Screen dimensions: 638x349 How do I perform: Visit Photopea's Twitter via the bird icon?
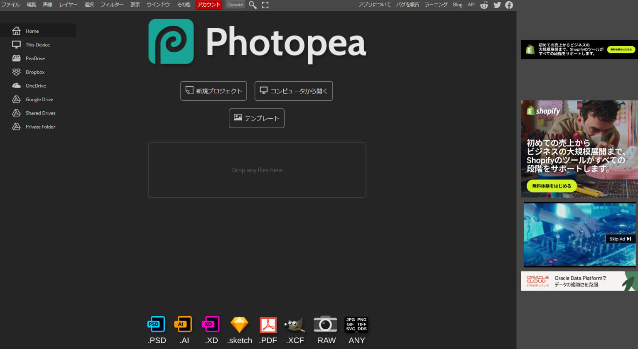(497, 5)
